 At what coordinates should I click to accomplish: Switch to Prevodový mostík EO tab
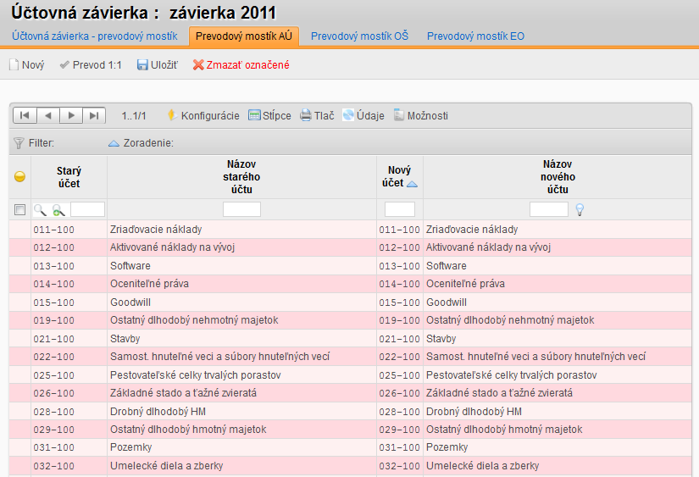pyautogui.click(x=475, y=36)
